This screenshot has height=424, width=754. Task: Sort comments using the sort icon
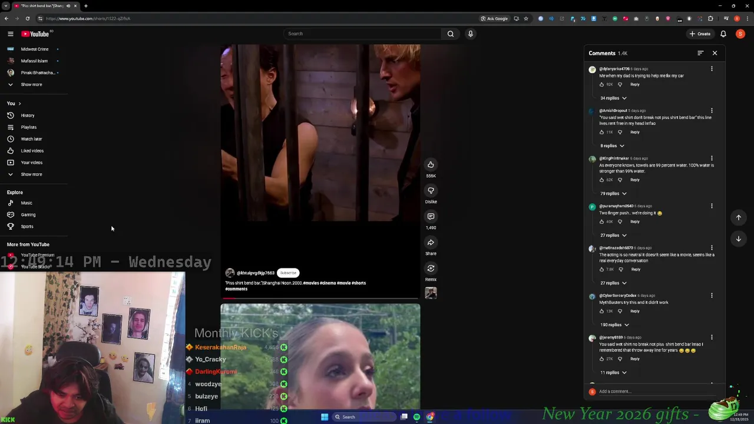700,53
